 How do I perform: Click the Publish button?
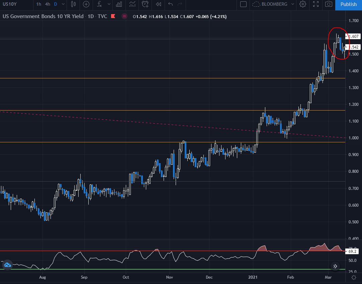click(x=349, y=4)
